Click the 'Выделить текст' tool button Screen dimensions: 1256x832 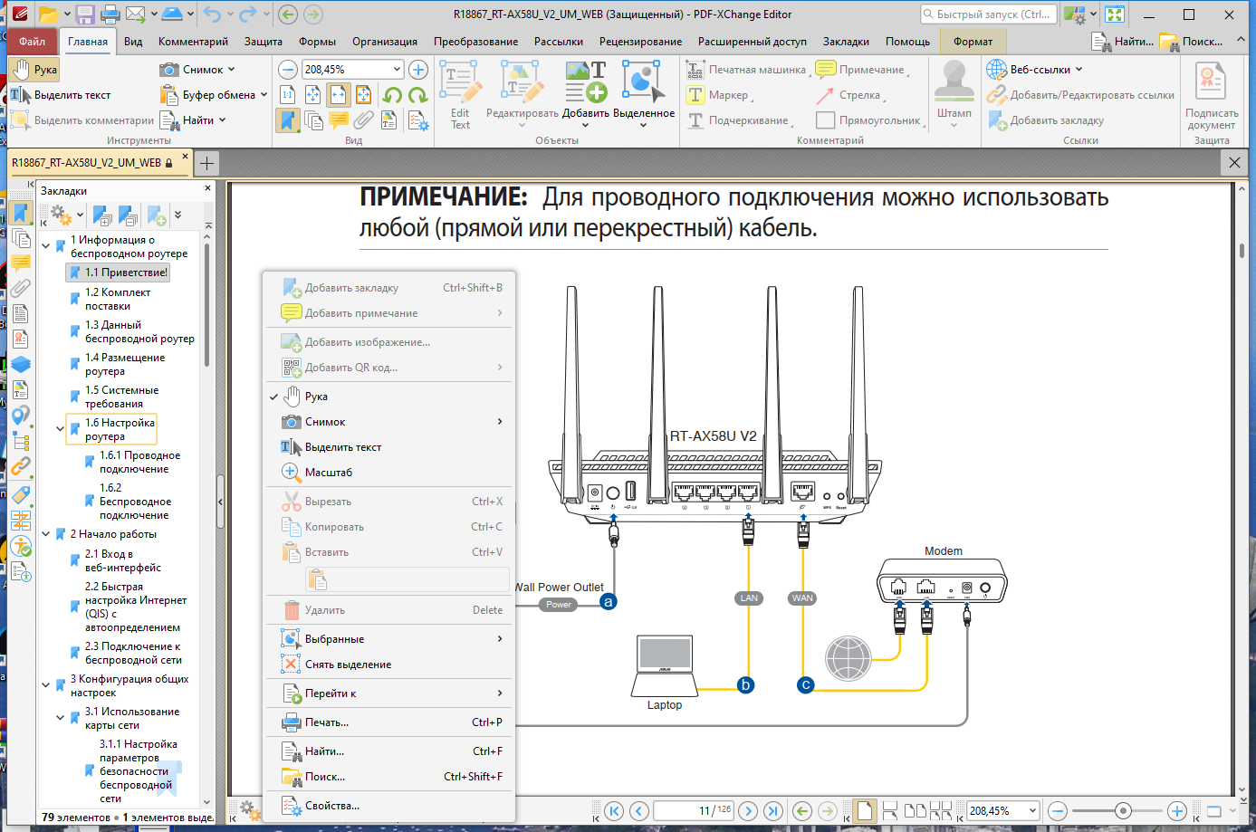tap(62, 95)
